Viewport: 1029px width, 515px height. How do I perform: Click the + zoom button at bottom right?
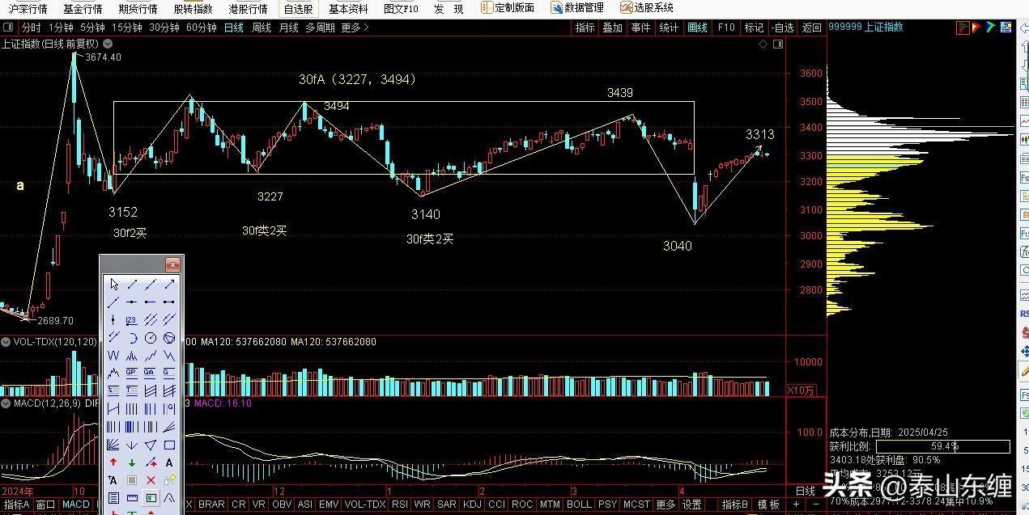coord(796,504)
